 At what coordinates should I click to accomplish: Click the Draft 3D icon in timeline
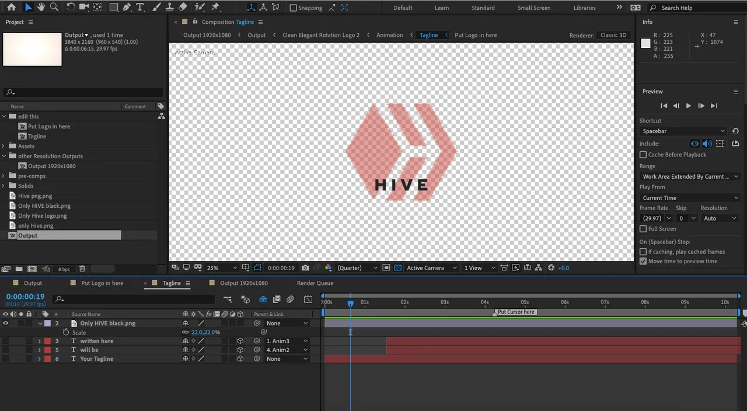[x=245, y=299]
